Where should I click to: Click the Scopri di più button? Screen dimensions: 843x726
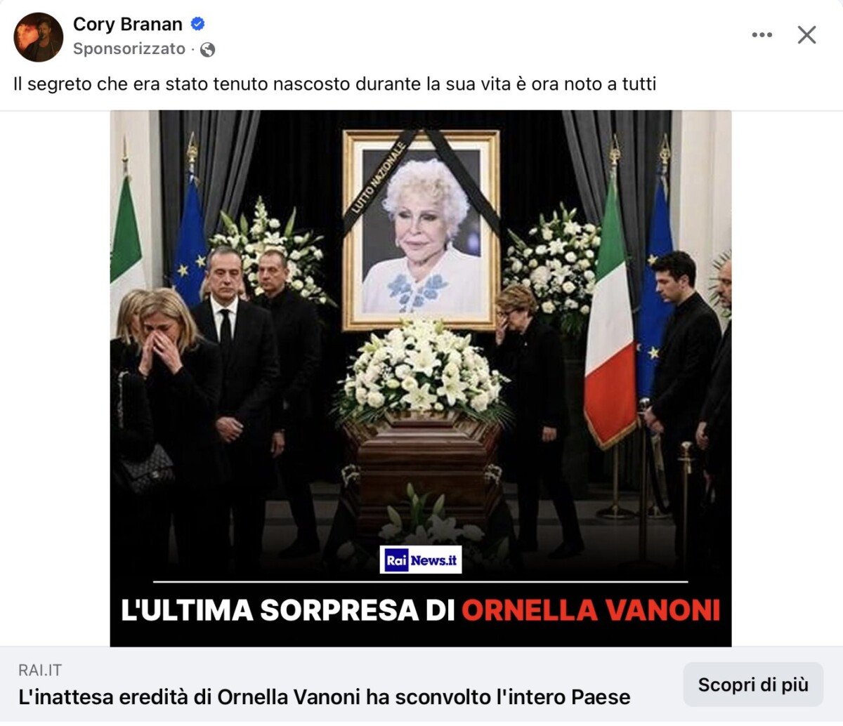click(x=753, y=685)
